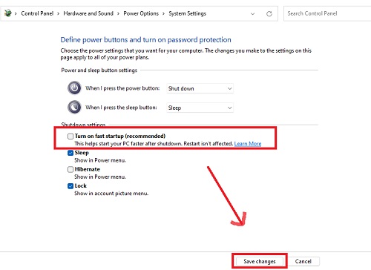Enable Turn on fast startup checkbox
This screenshot has height=270, width=371.
click(70, 136)
